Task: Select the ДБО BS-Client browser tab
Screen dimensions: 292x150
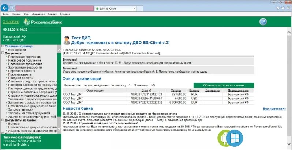Action: pyautogui.click(x=115, y=8)
